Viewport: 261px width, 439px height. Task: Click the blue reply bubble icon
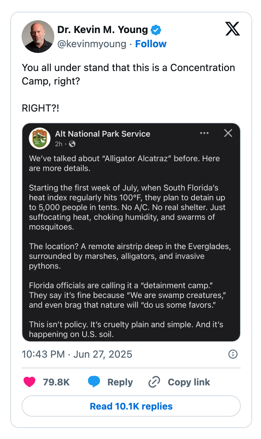(94, 382)
